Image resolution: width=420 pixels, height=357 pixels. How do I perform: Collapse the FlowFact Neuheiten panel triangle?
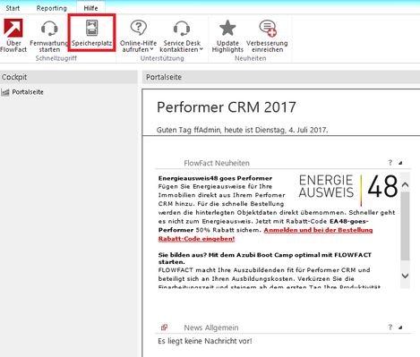coord(400,163)
